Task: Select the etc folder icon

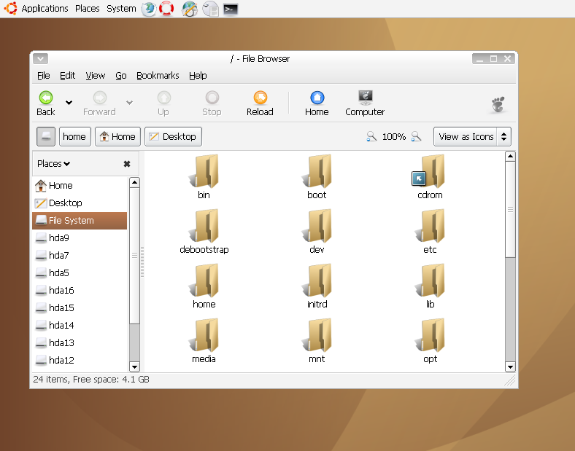Action: [x=430, y=226]
